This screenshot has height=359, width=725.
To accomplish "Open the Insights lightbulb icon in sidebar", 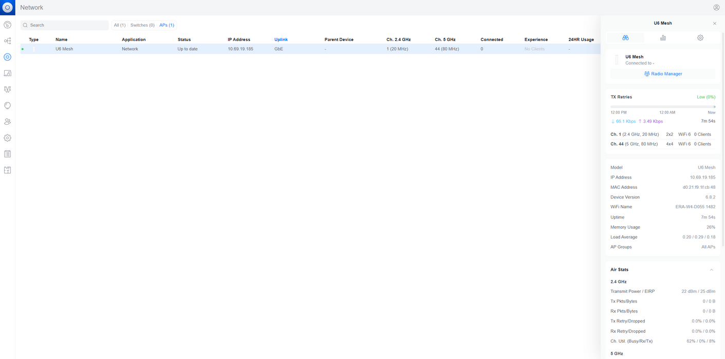I will (x=7, y=106).
